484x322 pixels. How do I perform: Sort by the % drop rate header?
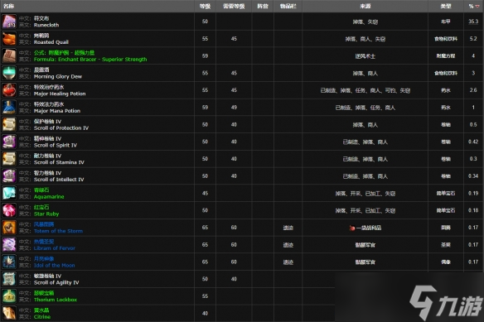pos(474,6)
